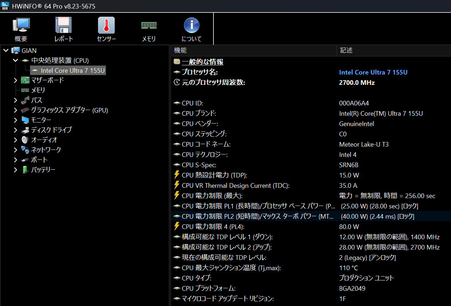451x306 pixels.
Task: Expand the マザーボード node chevron
Action: (15, 80)
